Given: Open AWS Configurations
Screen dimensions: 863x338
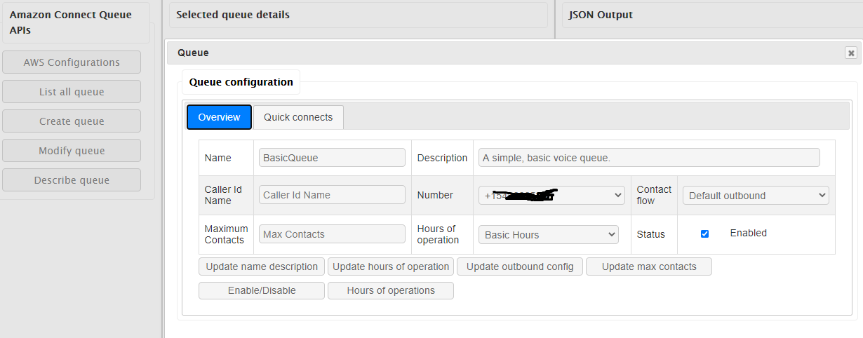Looking at the screenshot, I should click(72, 62).
